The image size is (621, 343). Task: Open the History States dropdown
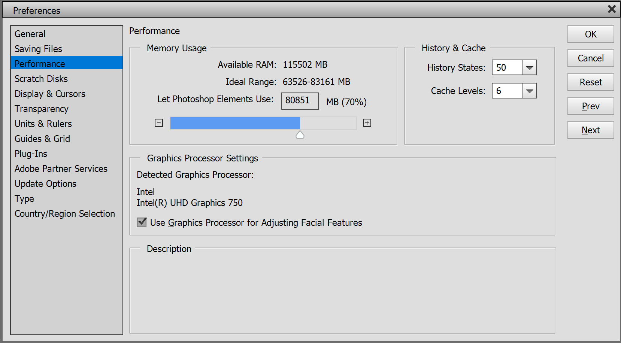(529, 67)
